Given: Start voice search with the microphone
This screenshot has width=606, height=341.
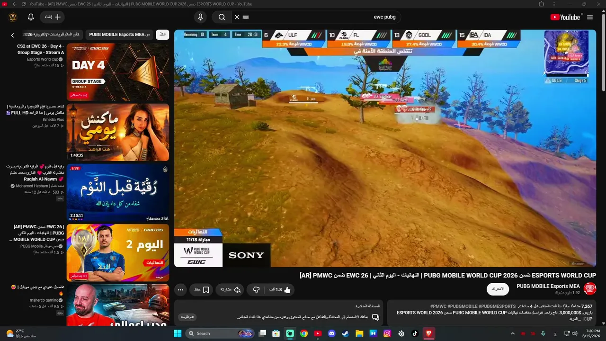Looking at the screenshot, I should pyautogui.click(x=200, y=17).
